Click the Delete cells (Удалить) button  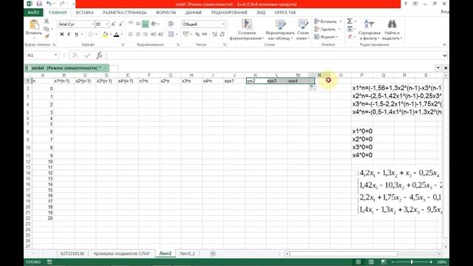point(327,30)
